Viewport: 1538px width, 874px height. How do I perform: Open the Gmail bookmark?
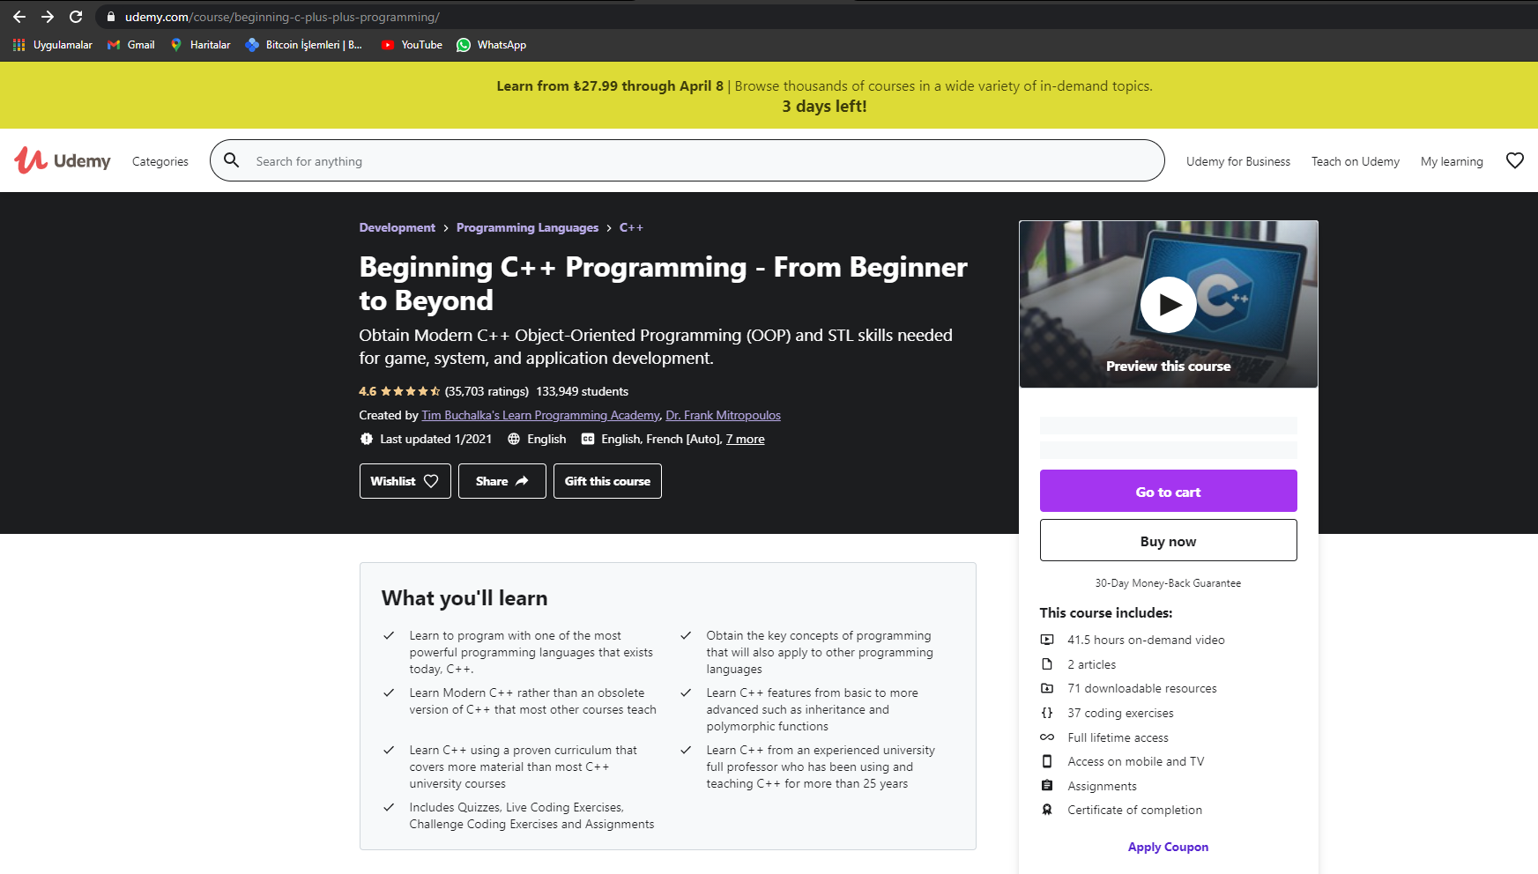(x=130, y=45)
